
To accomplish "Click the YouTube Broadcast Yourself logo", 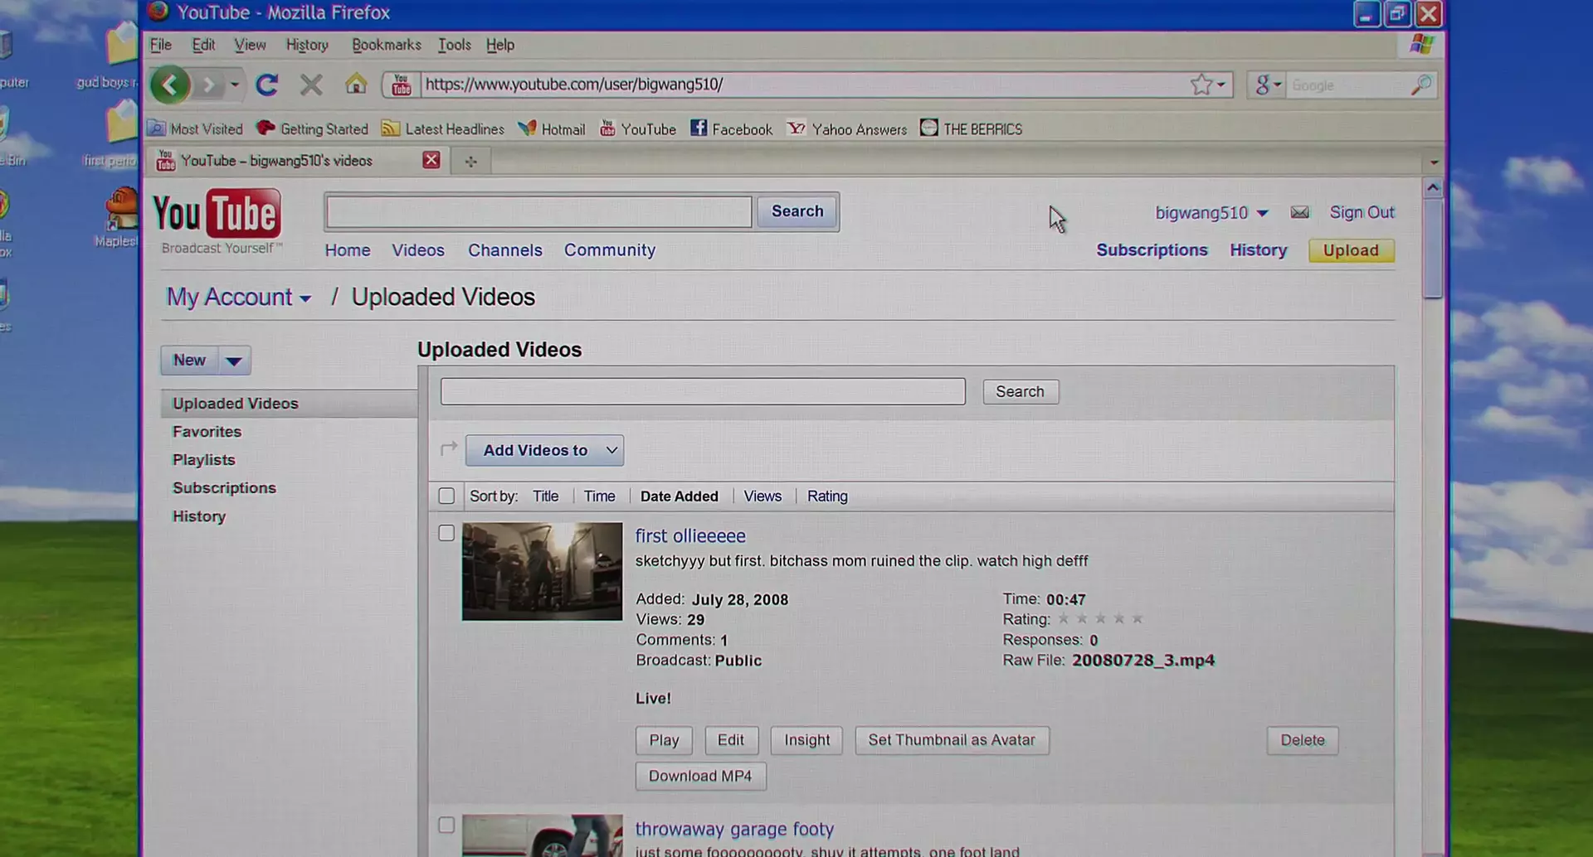I will pos(217,221).
